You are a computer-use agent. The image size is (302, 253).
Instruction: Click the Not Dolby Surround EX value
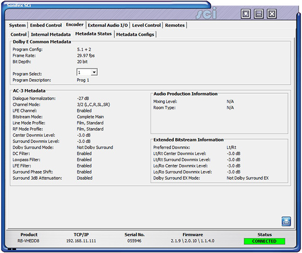248,178
